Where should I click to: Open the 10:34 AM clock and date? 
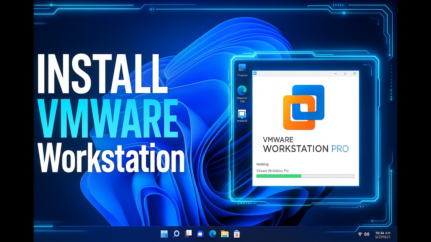click(383, 235)
